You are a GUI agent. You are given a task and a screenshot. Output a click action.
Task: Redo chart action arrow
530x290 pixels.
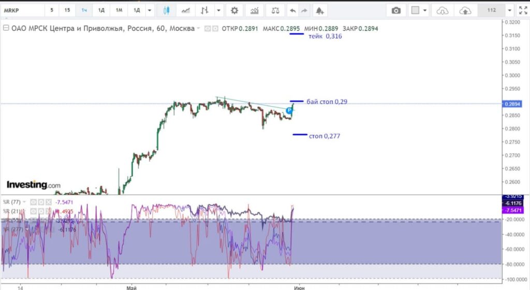304,11
